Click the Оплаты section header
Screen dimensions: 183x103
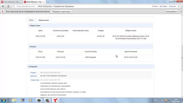[90, 47]
